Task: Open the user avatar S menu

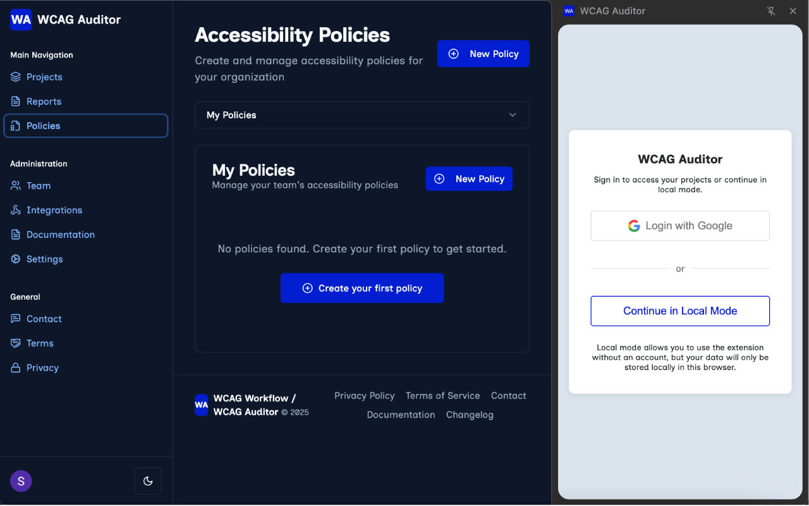Action: [21, 481]
